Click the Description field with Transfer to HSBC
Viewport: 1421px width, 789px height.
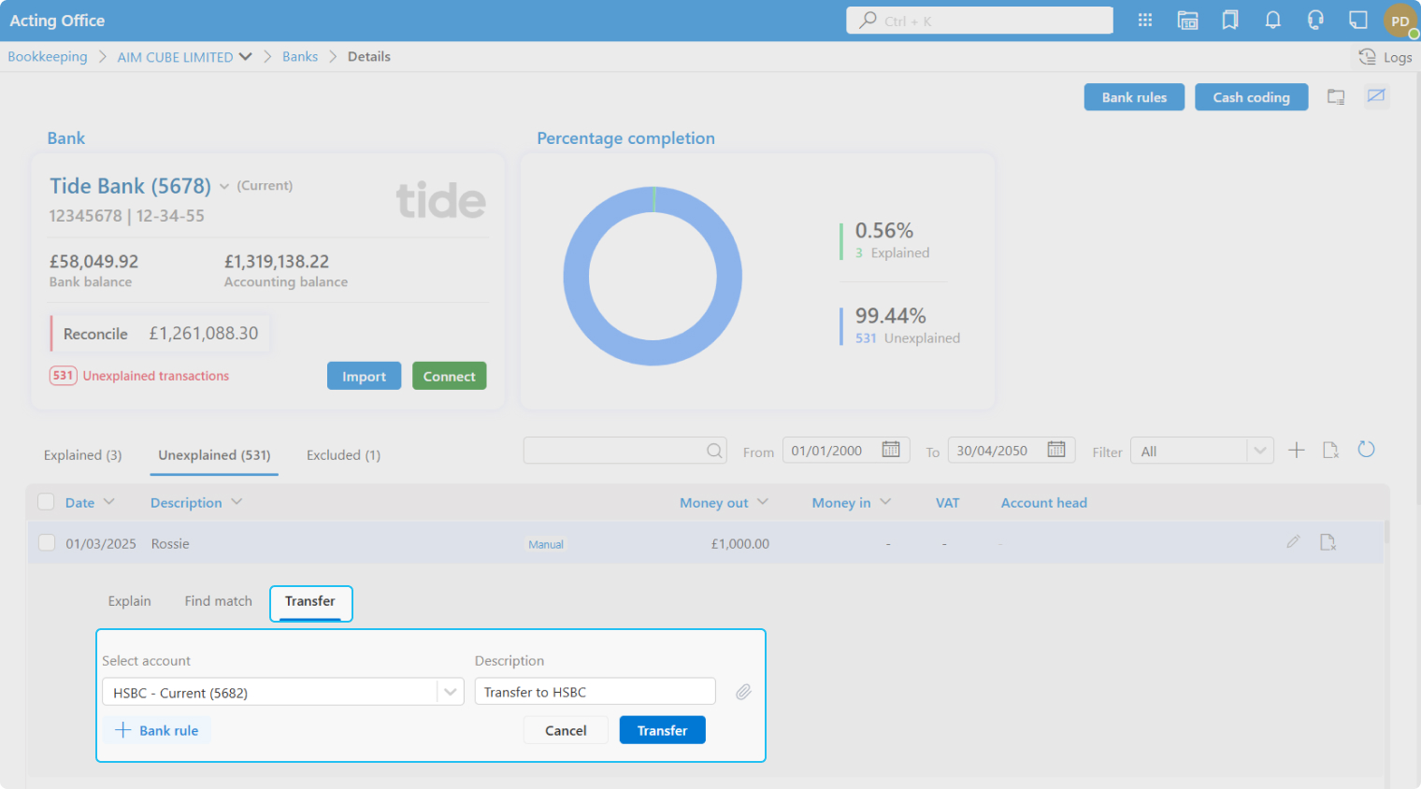[x=595, y=692]
